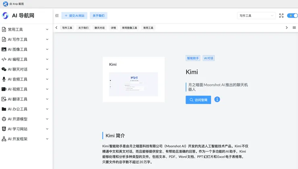Click the 智能助手 tag

193,58
